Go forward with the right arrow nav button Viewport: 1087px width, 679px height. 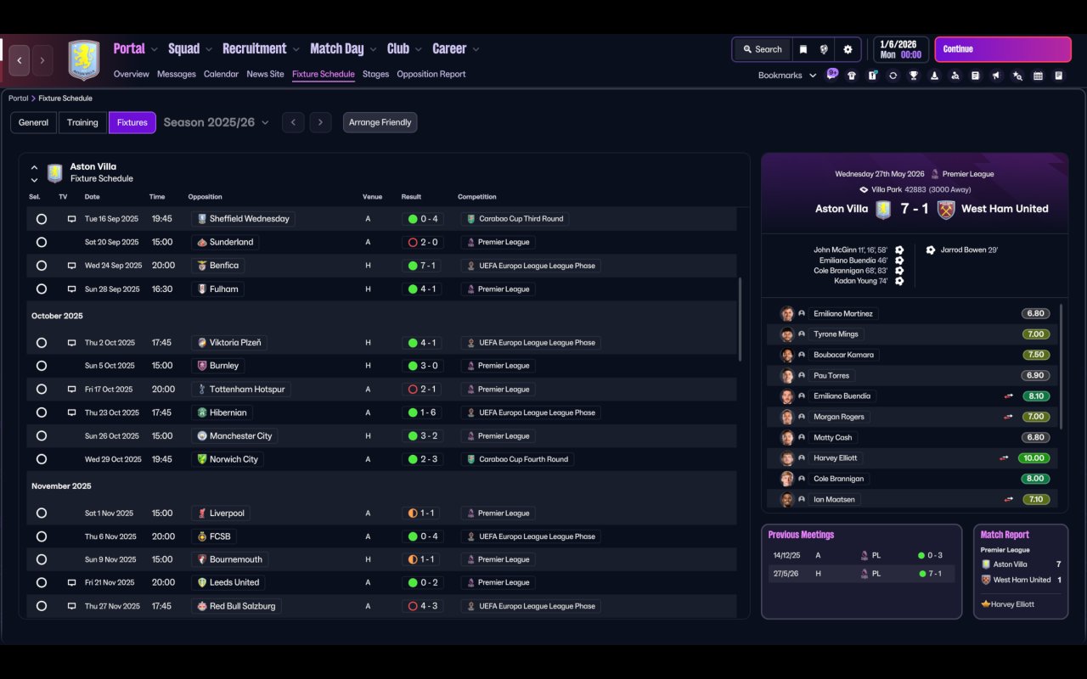click(42, 60)
